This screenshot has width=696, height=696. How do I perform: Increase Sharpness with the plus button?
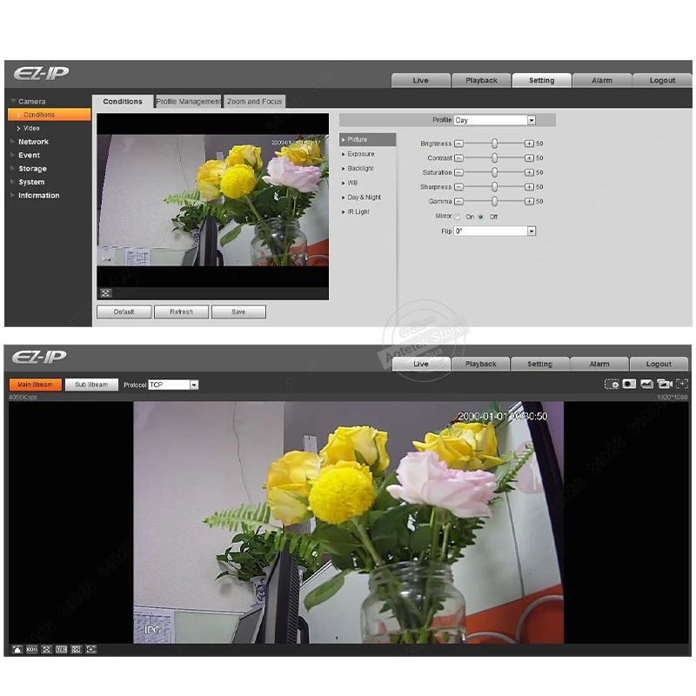tap(529, 187)
